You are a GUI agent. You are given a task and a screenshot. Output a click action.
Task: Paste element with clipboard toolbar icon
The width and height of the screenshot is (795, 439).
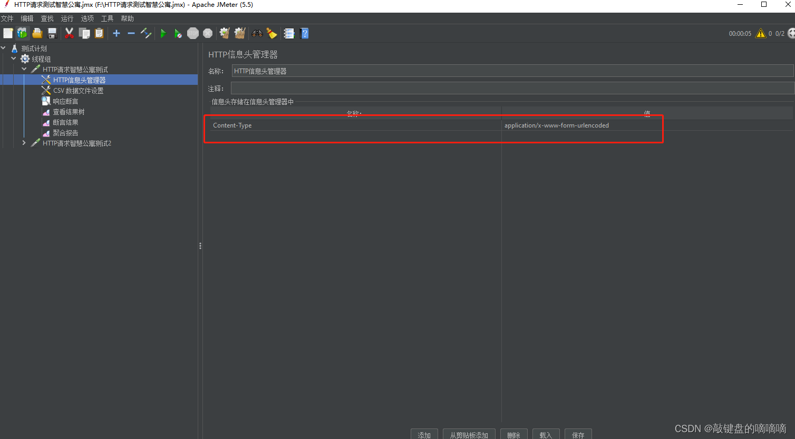[99, 33]
